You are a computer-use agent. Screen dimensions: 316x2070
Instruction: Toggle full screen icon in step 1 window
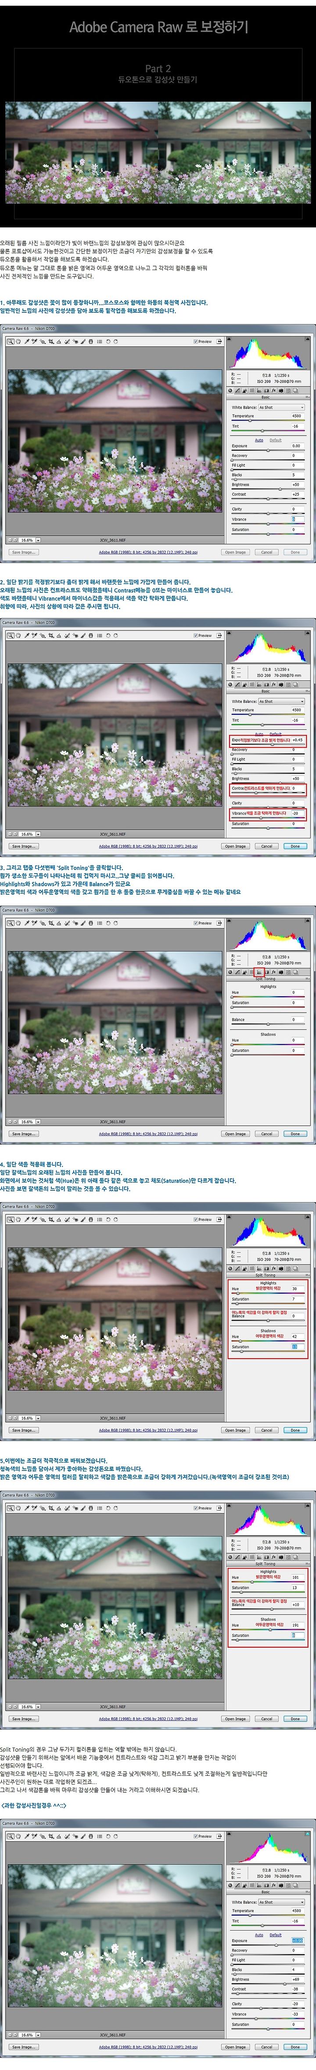point(220,341)
